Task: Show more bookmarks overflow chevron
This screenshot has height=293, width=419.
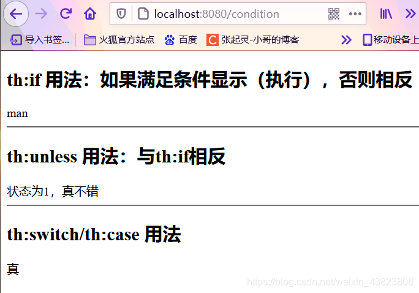Action: coord(346,40)
